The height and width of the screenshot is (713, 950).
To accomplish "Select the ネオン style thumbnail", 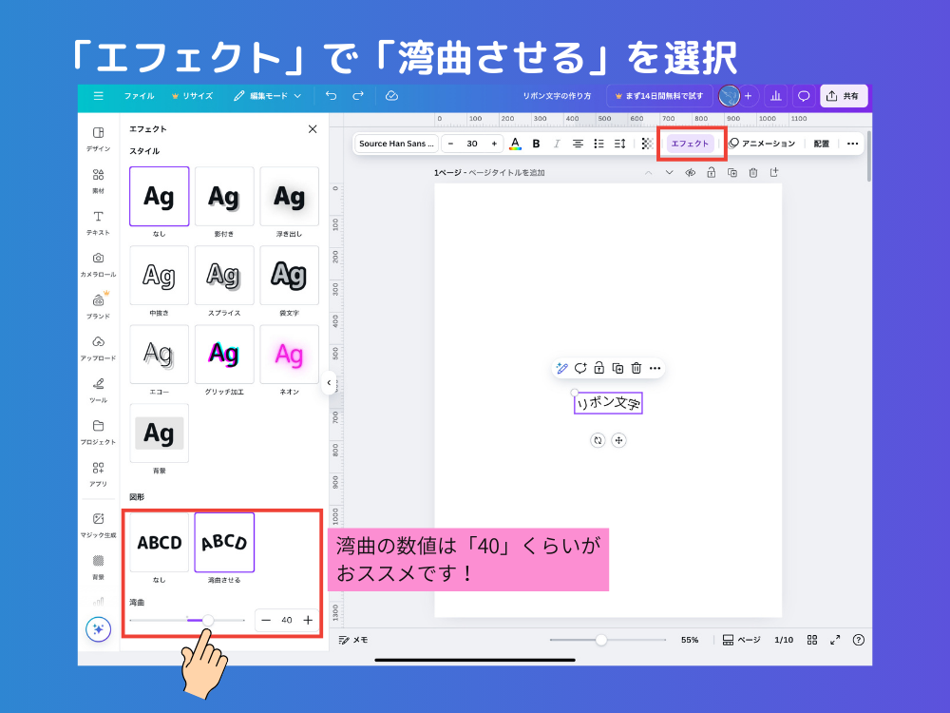I will 289,355.
